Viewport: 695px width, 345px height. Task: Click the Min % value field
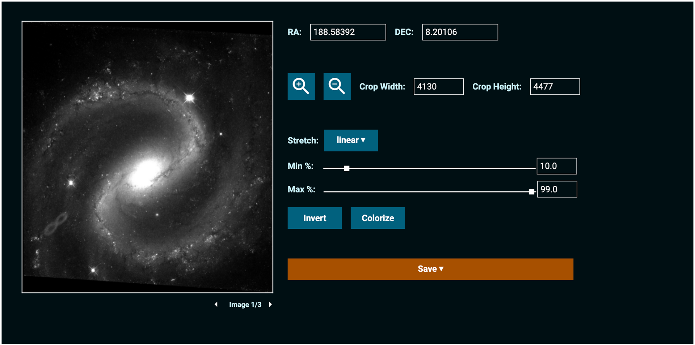point(556,166)
